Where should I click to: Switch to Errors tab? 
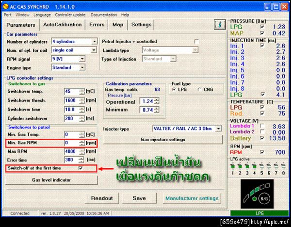point(97,25)
